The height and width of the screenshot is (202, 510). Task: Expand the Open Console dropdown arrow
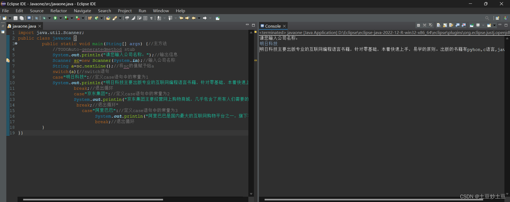point(494,25)
